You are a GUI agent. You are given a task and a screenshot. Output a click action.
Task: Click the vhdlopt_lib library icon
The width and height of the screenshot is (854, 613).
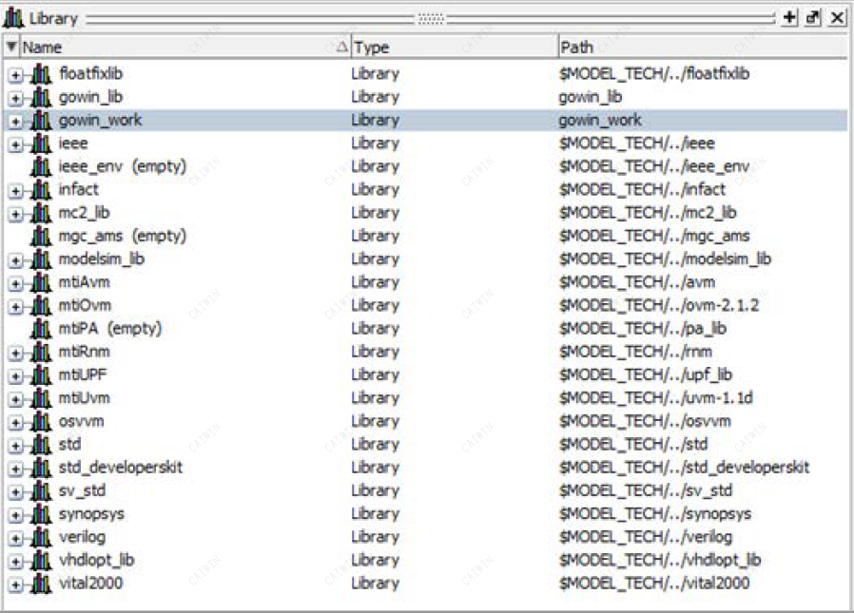pyautogui.click(x=41, y=560)
